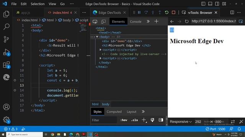
Task: Pause the debugger
Action: coord(139,13)
